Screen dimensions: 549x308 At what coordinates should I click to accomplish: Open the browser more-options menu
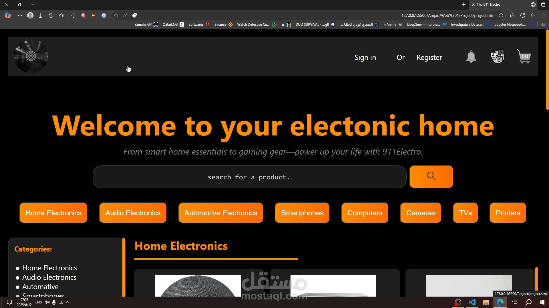pyautogui.click(x=20, y=15)
